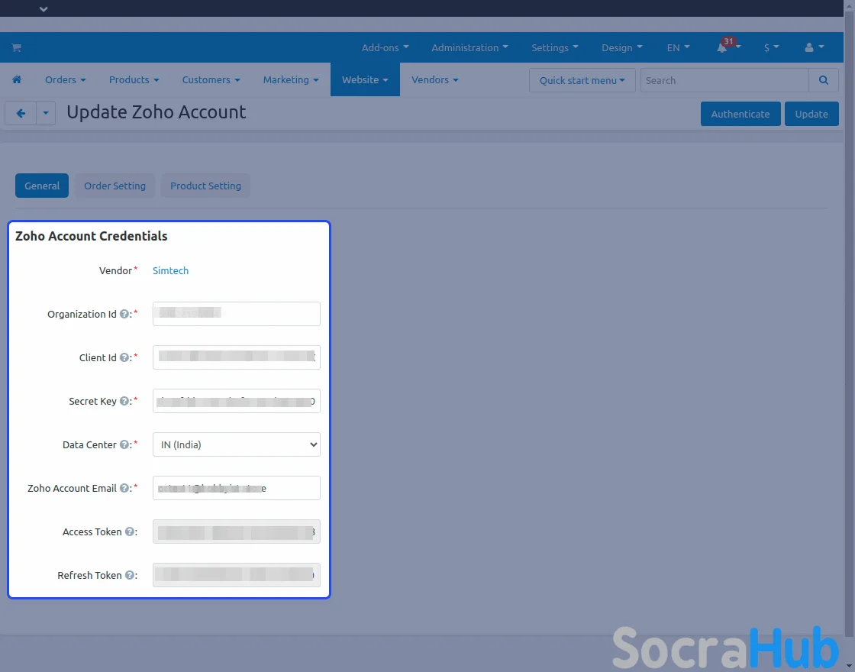This screenshot has height=672, width=855.
Task: Click Refresh Token help icon
Action: point(130,576)
